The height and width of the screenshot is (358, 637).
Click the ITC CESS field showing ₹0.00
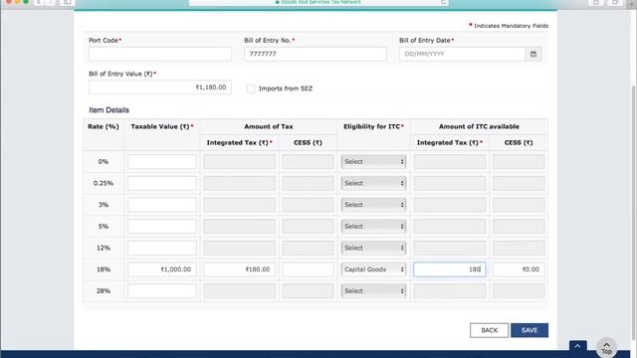pos(519,269)
